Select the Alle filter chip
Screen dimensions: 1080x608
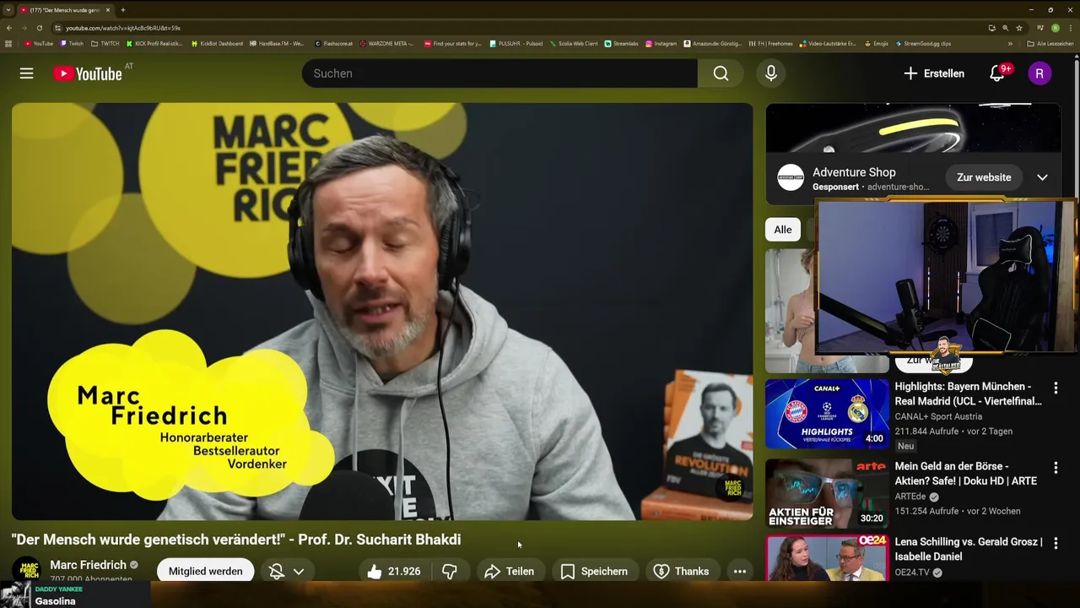(x=783, y=230)
